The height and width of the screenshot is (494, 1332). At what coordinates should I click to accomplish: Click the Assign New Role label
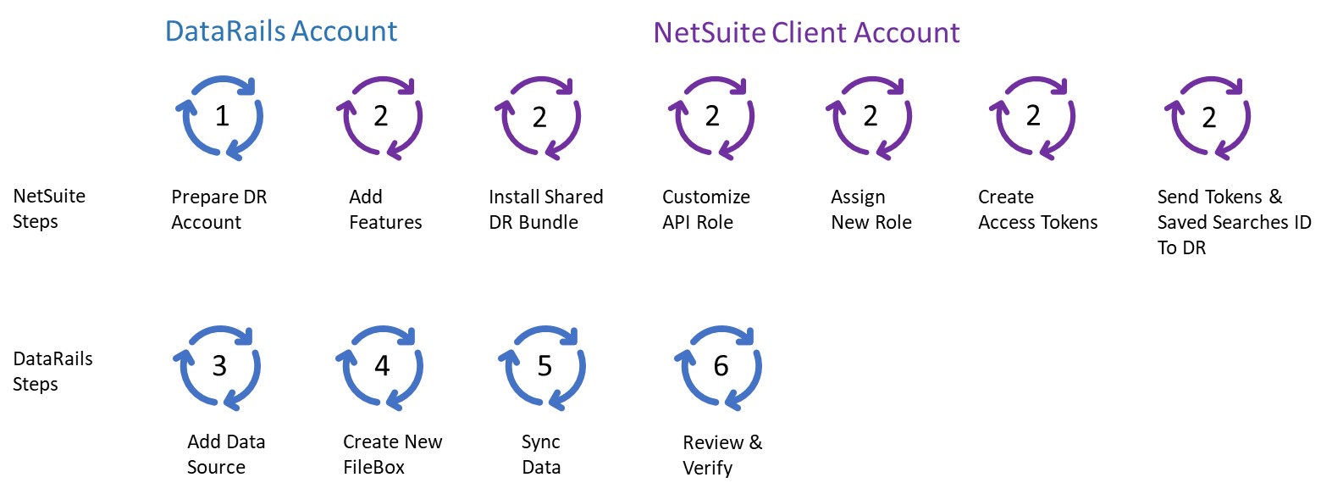point(871,209)
